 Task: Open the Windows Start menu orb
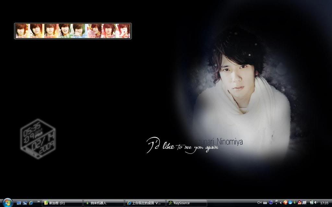coord(7,202)
